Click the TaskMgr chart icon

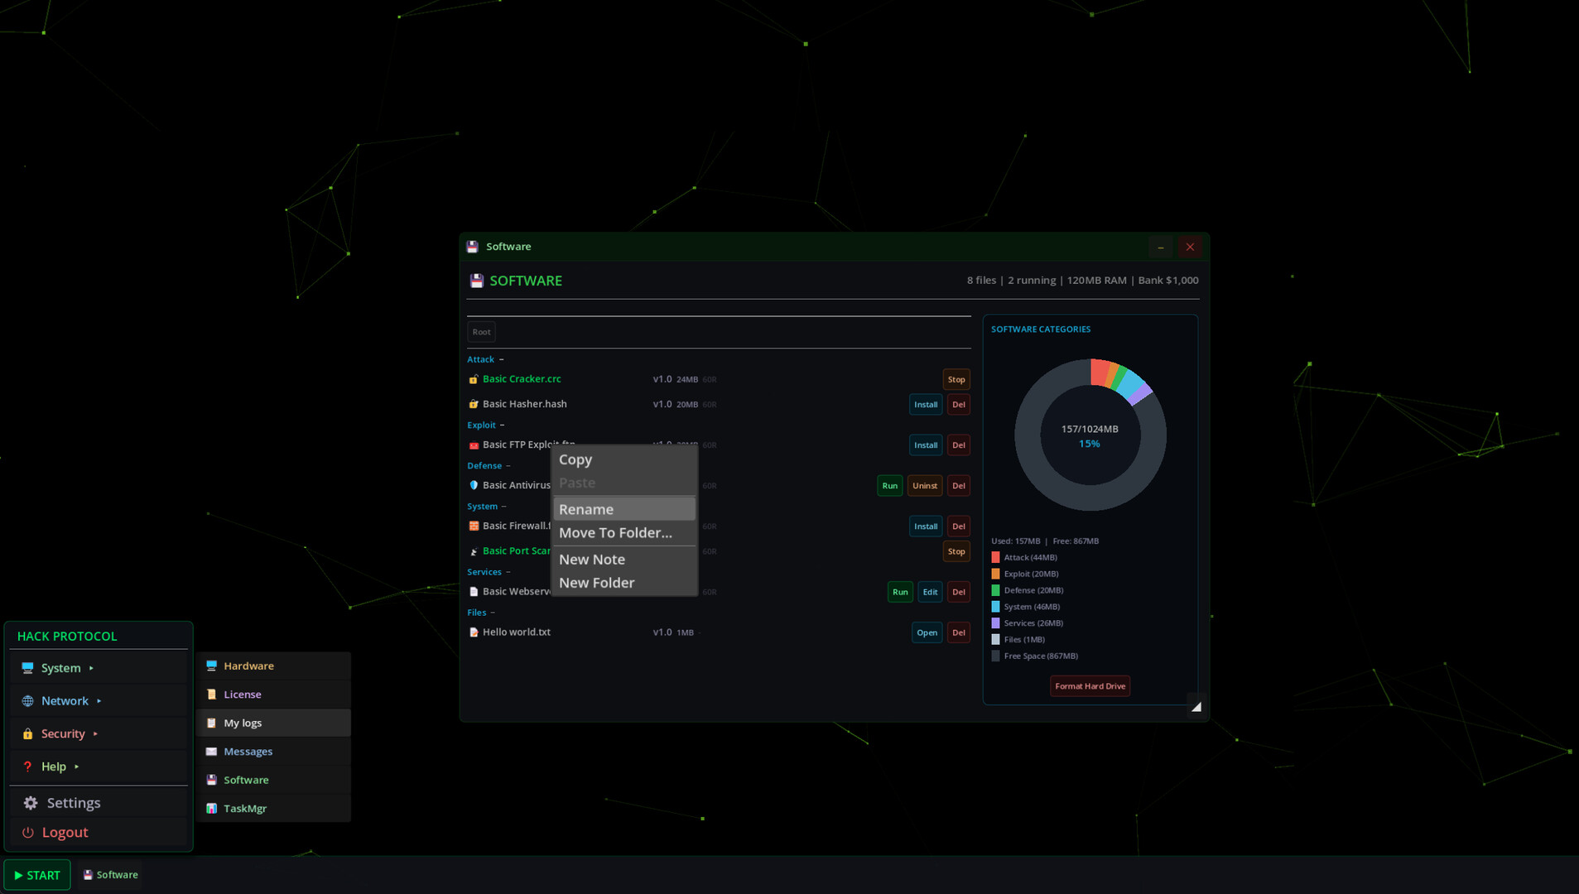[211, 809]
